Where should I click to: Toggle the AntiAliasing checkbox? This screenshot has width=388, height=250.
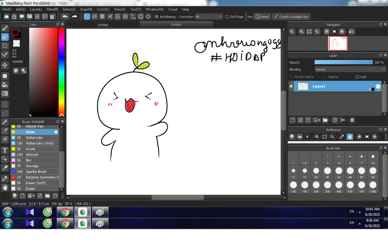coord(156,17)
